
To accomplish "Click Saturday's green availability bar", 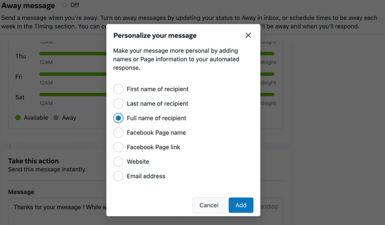I will click(71, 94).
